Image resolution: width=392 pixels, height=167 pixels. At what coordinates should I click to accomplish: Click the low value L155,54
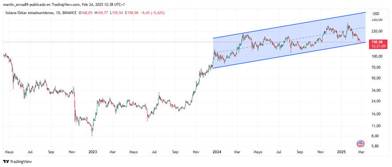pos(116,13)
